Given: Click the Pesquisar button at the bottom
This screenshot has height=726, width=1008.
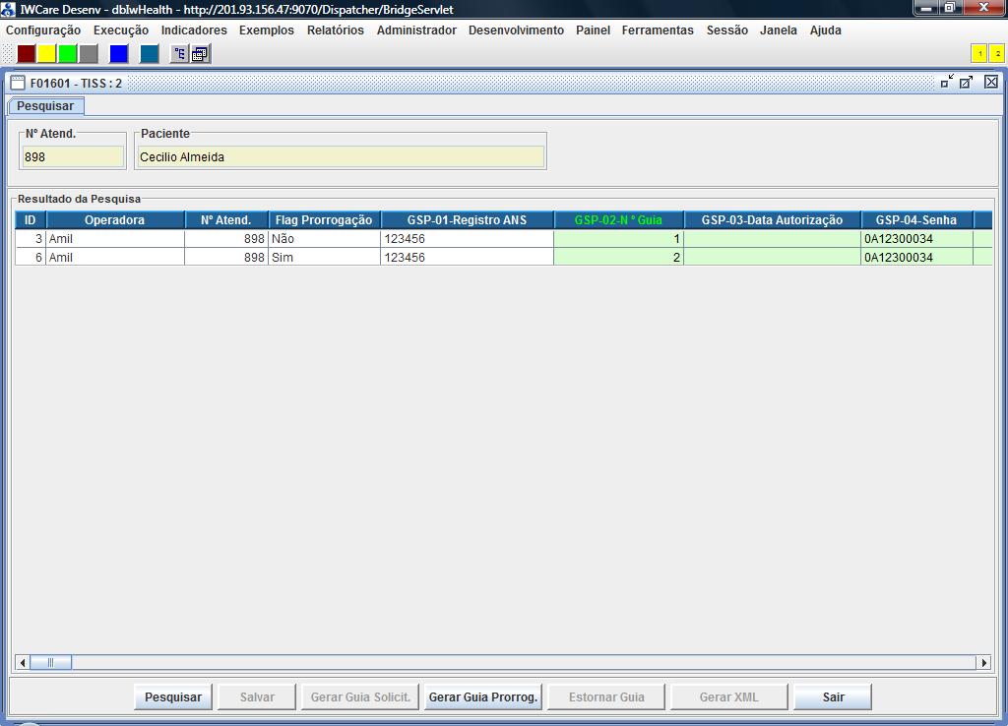Looking at the screenshot, I should click(173, 697).
